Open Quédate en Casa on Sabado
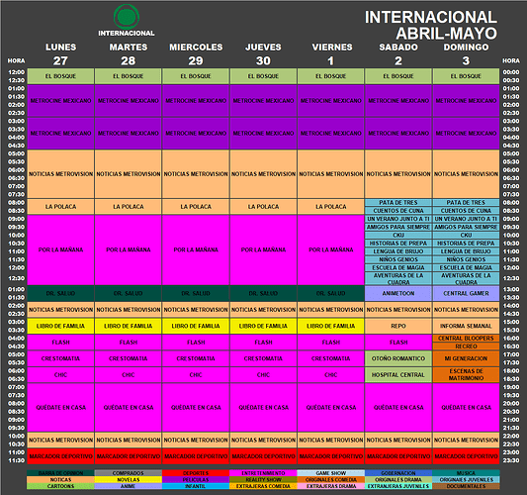527x495 pixels. coord(398,407)
